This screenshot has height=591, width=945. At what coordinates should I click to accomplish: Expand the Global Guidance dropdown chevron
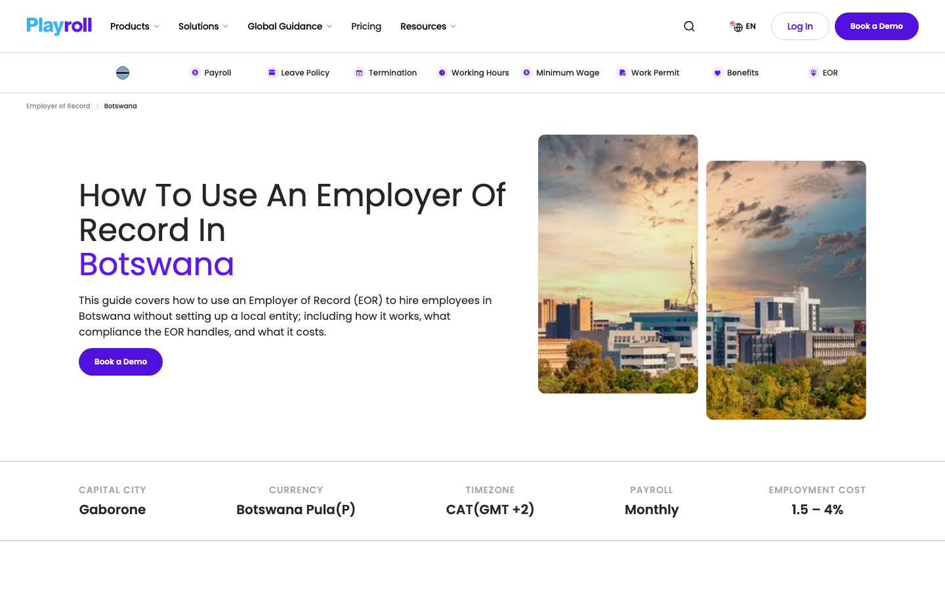pyautogui.click(x=329, y=26)
